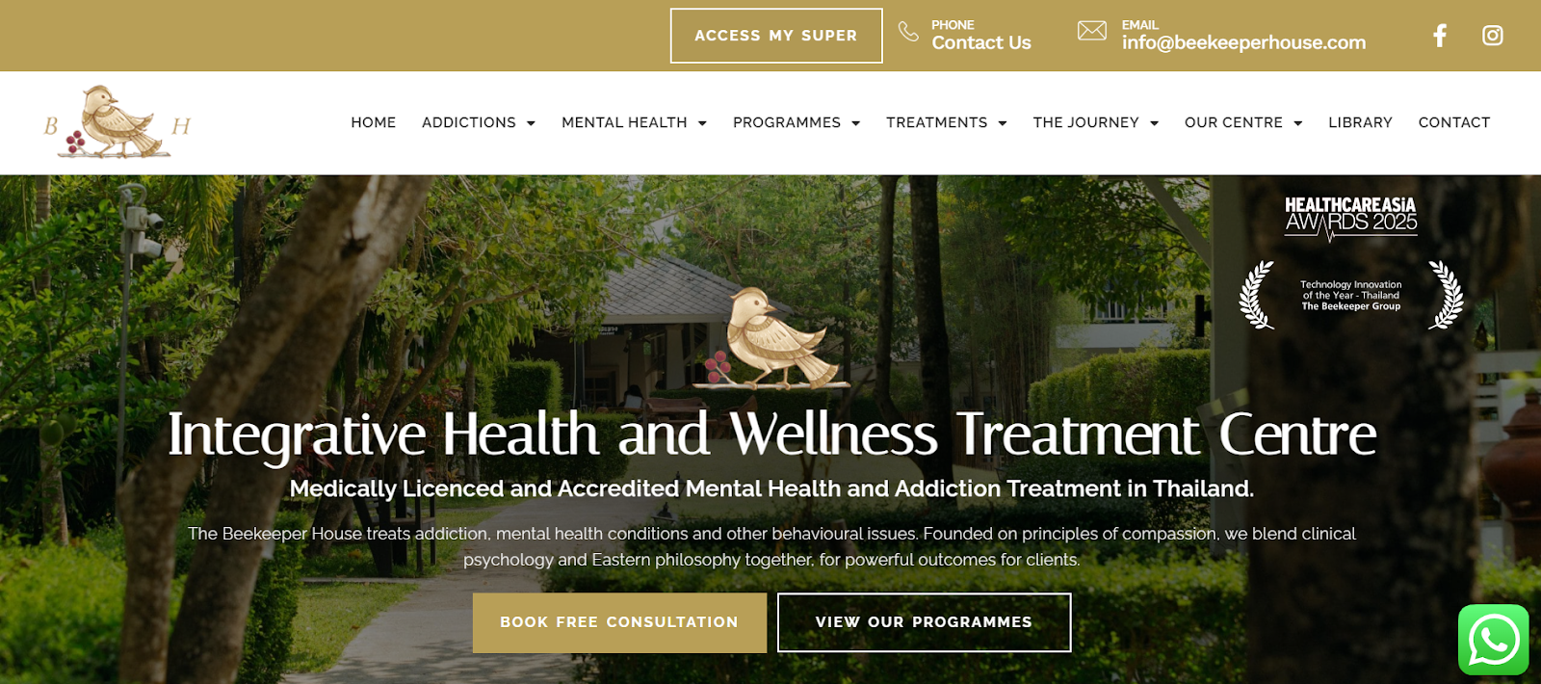Select the Contact menu item
The image size is (1541, 684).
[1454, 122]
